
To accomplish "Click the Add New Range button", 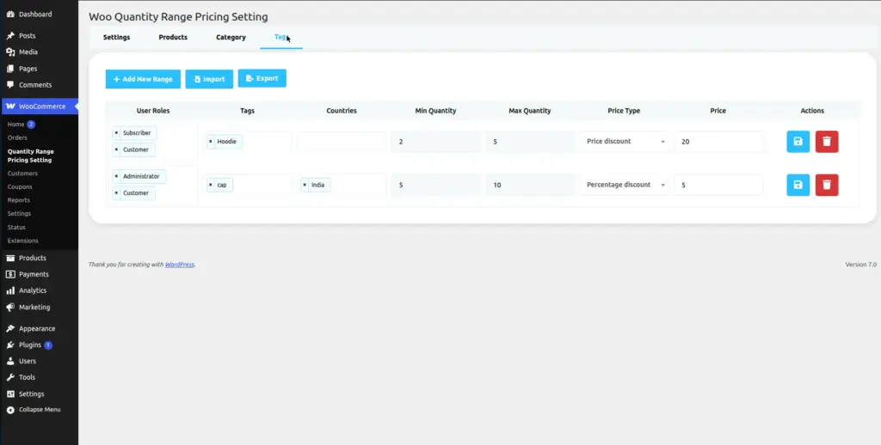I will click(143, 79).
